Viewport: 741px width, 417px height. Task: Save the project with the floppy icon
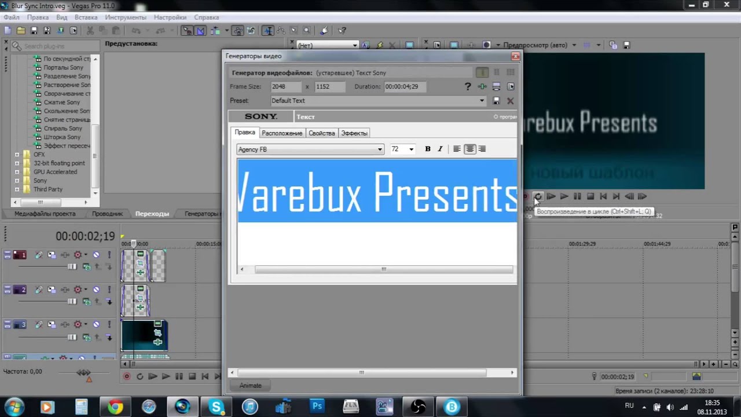pos(34,31)
